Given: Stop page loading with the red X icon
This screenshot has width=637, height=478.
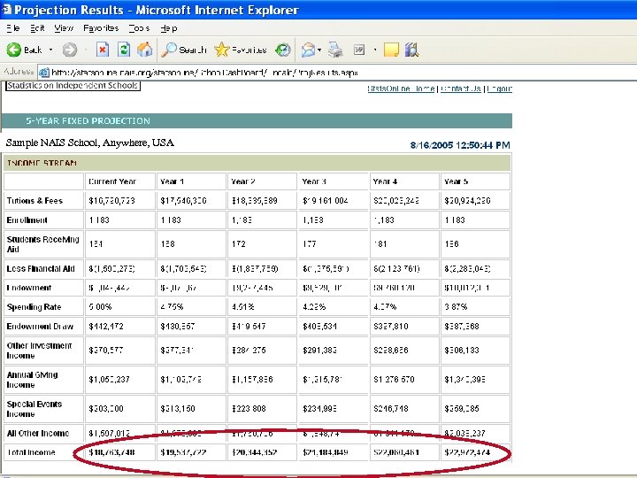Looking at the screenshot, I should (103, 50).
